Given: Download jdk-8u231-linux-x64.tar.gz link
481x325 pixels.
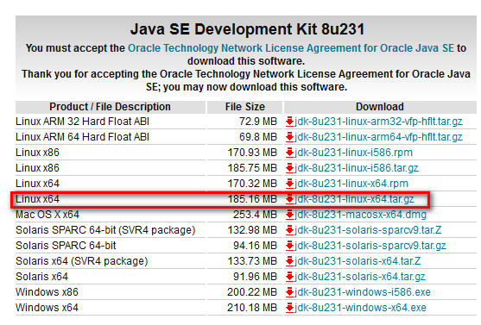Looking at the screenshot, I should tap(354, 199).
